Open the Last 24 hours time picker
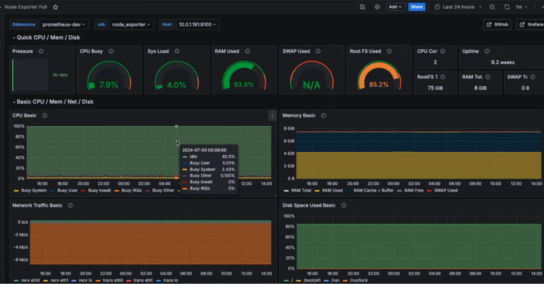Image resolution: width=544 pixels, height=284 pixels. coord(458,7)
